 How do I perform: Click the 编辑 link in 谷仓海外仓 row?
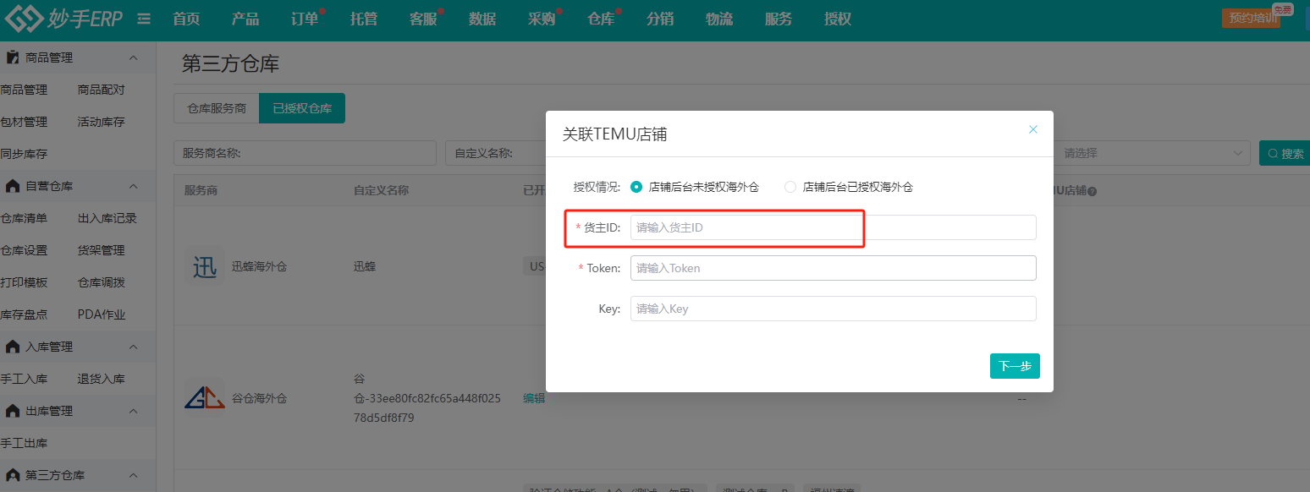tap(534, 398)
